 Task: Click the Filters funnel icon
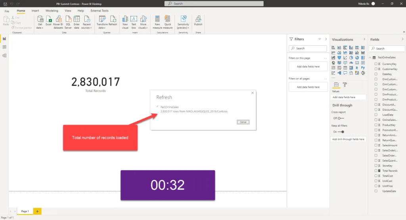tap(291, 39)
